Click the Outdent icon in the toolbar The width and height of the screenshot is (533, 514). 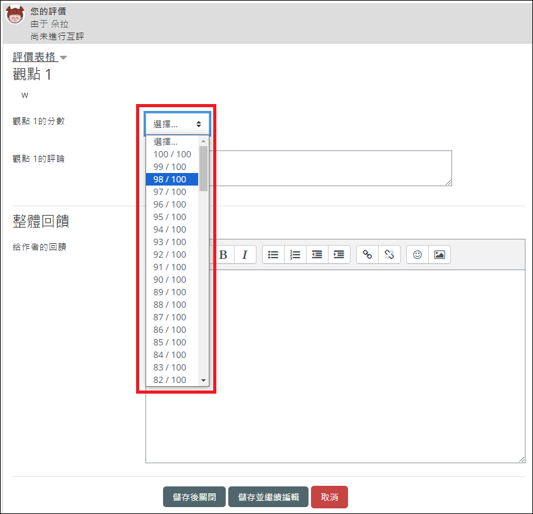coord(317,254)
